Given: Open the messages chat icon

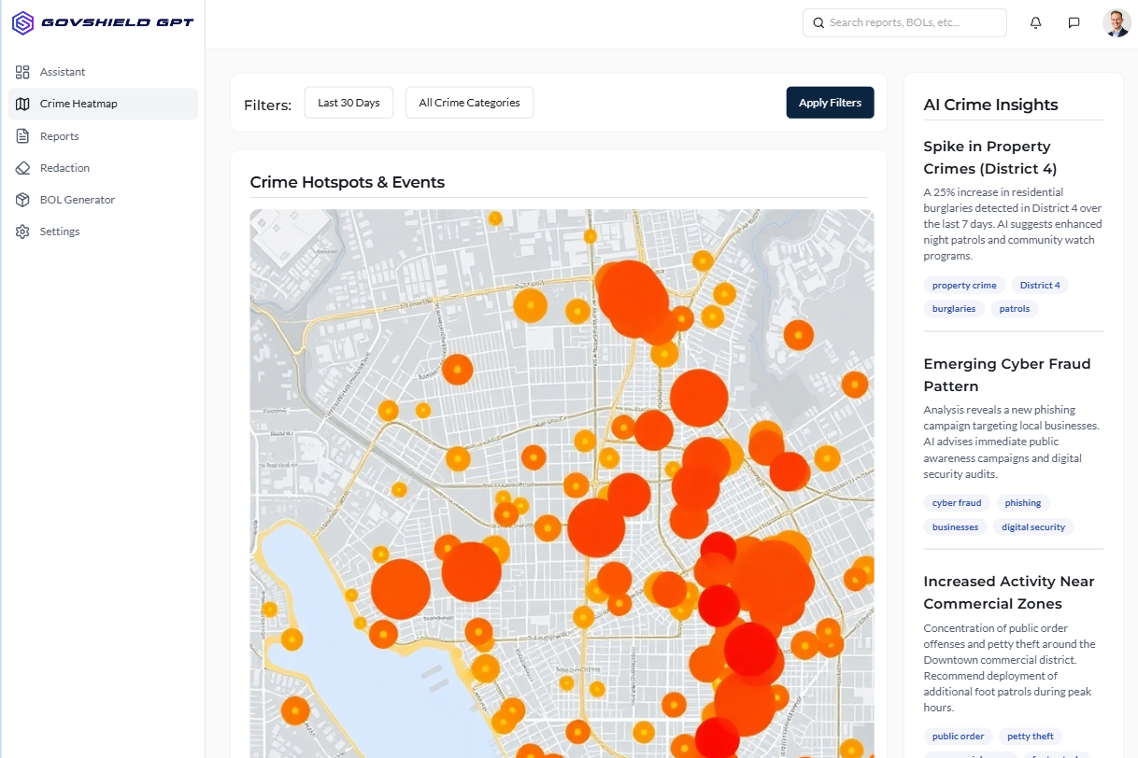Looking at the screenshot, I should (x=1074, y=23).
